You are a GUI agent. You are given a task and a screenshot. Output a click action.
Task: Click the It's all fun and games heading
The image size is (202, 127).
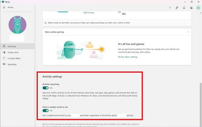[131, 44]
